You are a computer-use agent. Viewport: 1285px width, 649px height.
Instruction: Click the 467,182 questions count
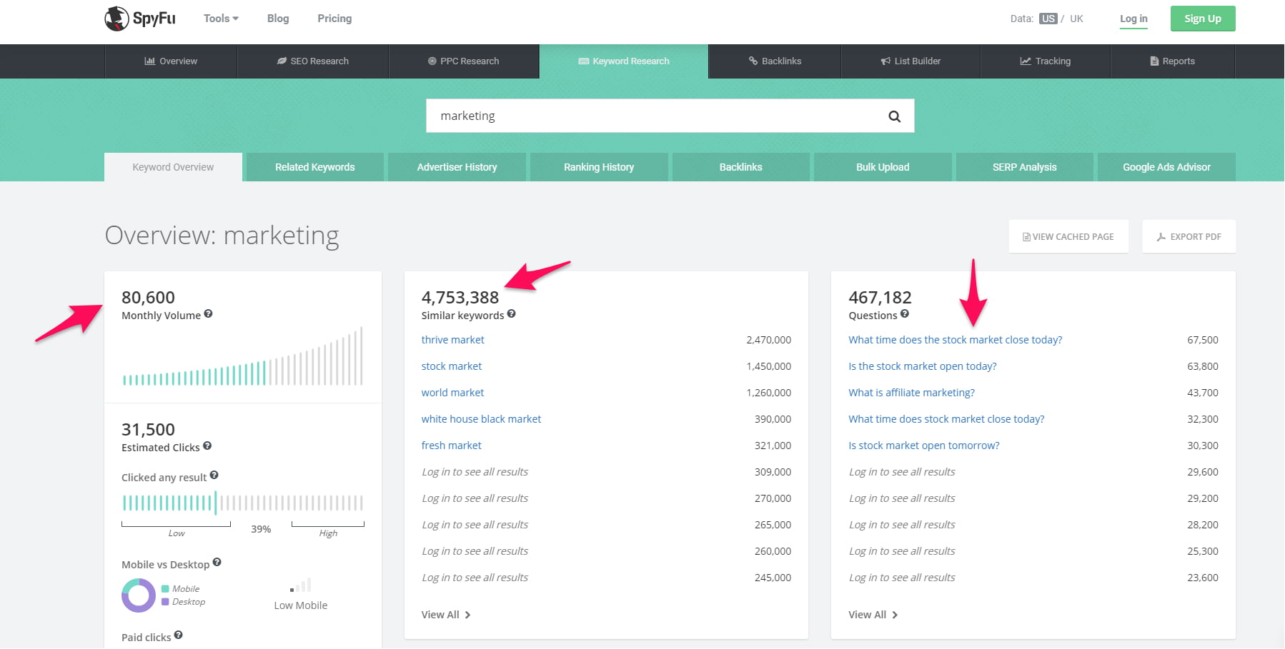(880, 297)
